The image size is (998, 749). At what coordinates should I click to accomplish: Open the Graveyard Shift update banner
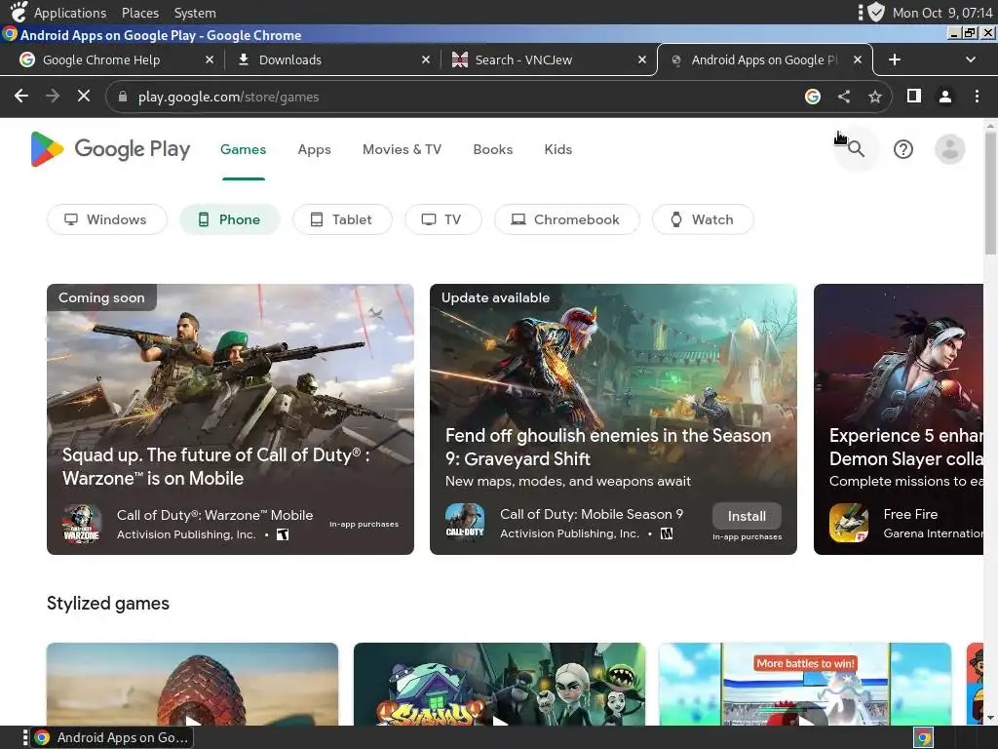click(614, 419)
